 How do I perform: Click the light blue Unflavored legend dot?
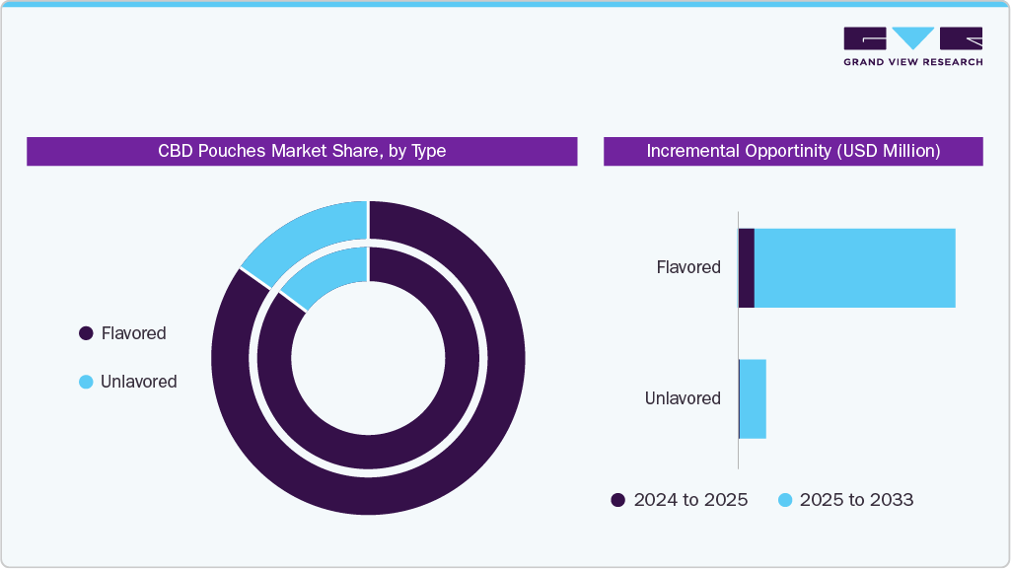(x=86, y=382)
